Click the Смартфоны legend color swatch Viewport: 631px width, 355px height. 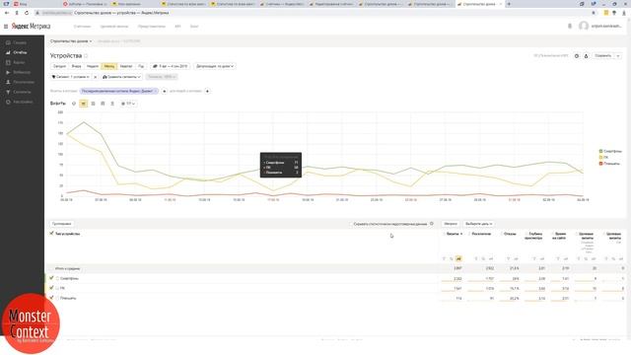click(x=600, y=151)
